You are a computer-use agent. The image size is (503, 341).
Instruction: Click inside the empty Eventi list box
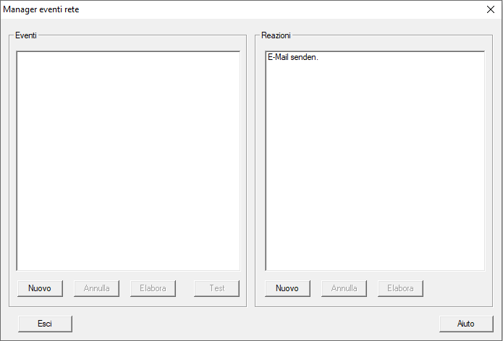[x=128, y=160]
